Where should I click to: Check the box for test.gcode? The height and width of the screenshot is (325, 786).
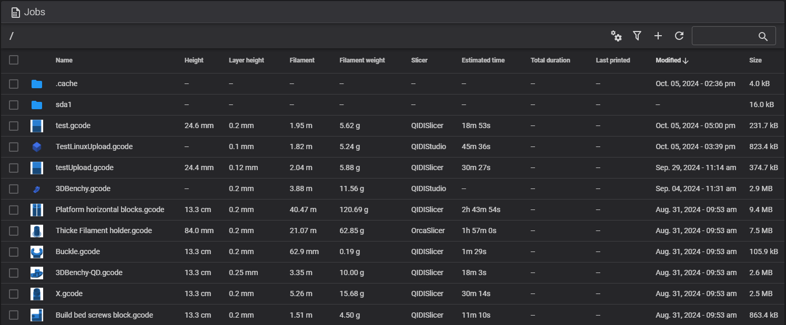[x=14, y=126]
